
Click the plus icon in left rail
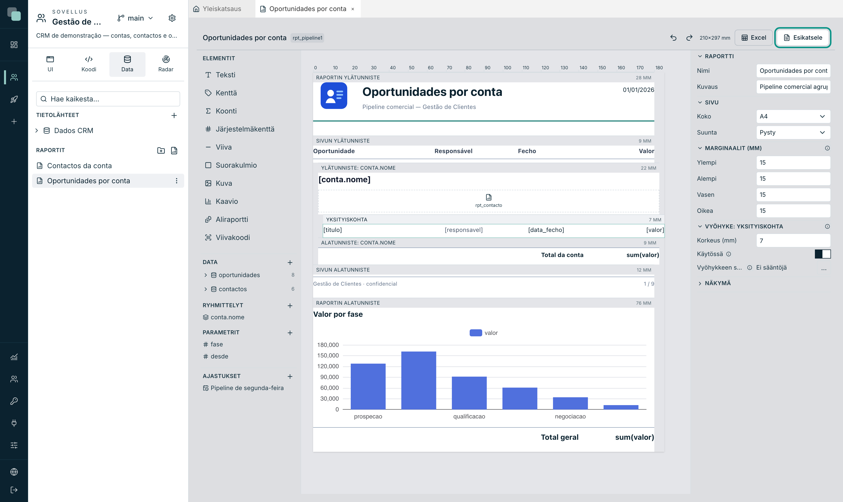click(14, 121)
